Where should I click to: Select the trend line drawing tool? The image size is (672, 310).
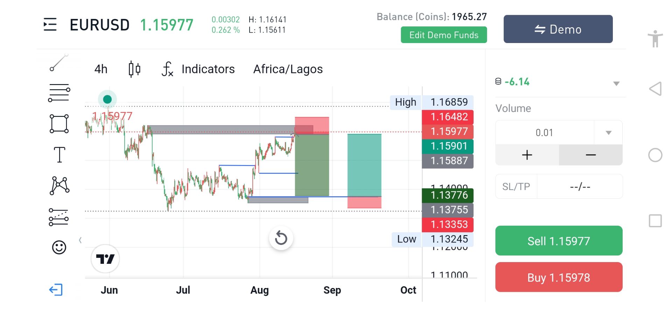[59, 63]
